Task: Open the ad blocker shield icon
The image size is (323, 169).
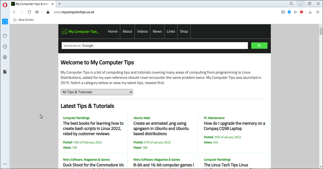Action: tap(289, 12)
